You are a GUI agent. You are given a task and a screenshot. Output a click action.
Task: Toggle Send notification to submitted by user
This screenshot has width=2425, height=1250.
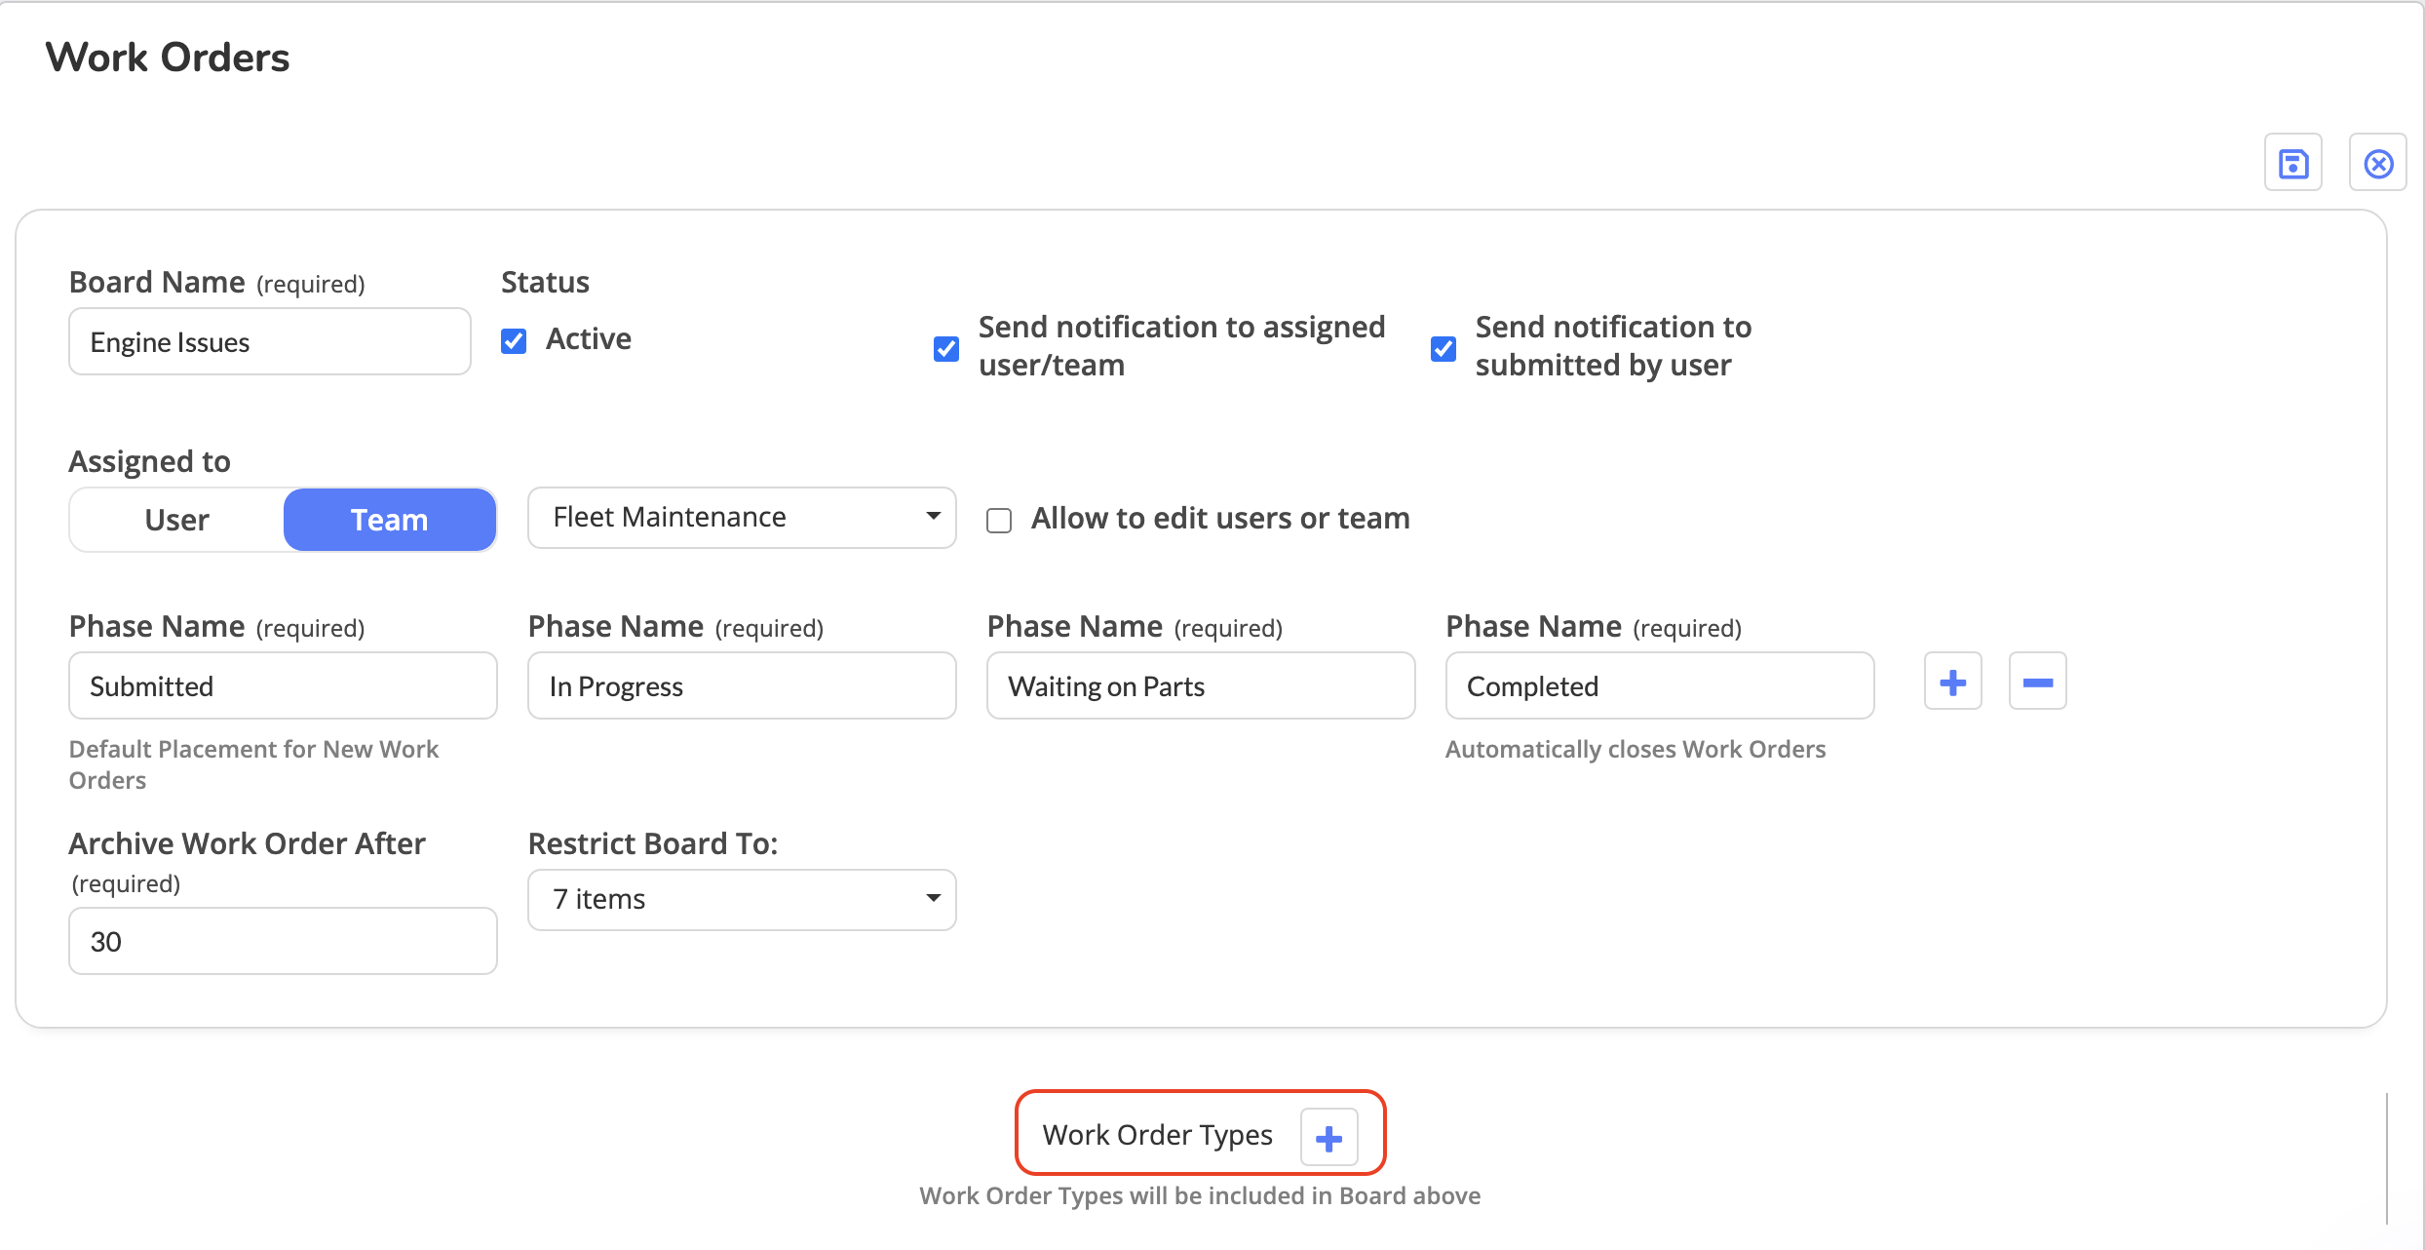(1443, 348)
